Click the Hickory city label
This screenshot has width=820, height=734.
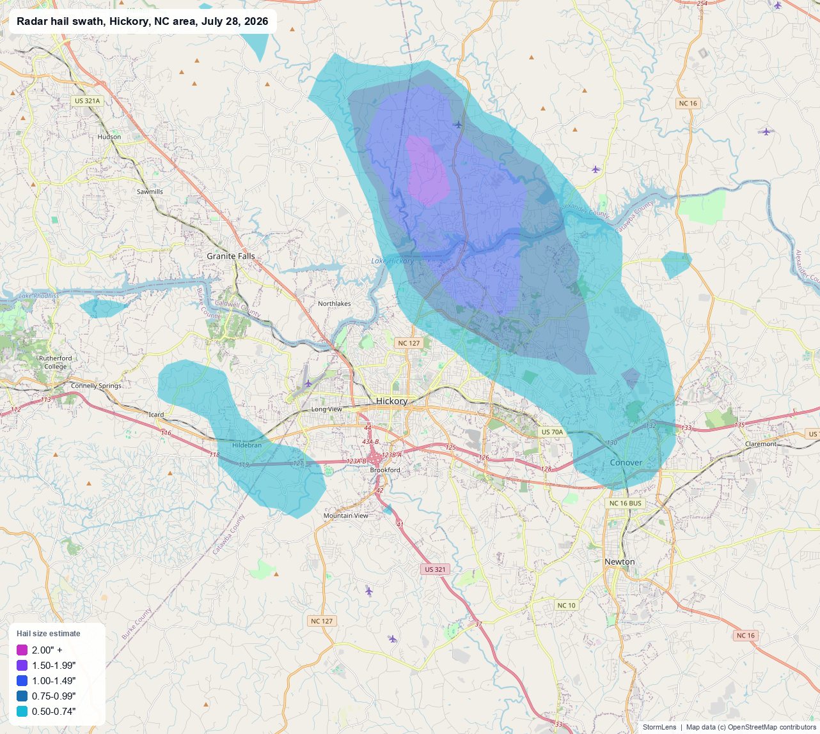pos(391,401)
